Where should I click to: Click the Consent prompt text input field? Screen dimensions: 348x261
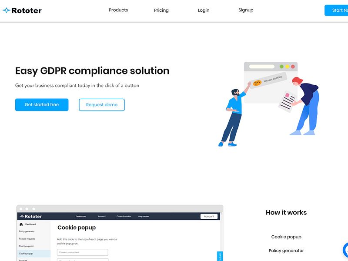tap(83, 252)
